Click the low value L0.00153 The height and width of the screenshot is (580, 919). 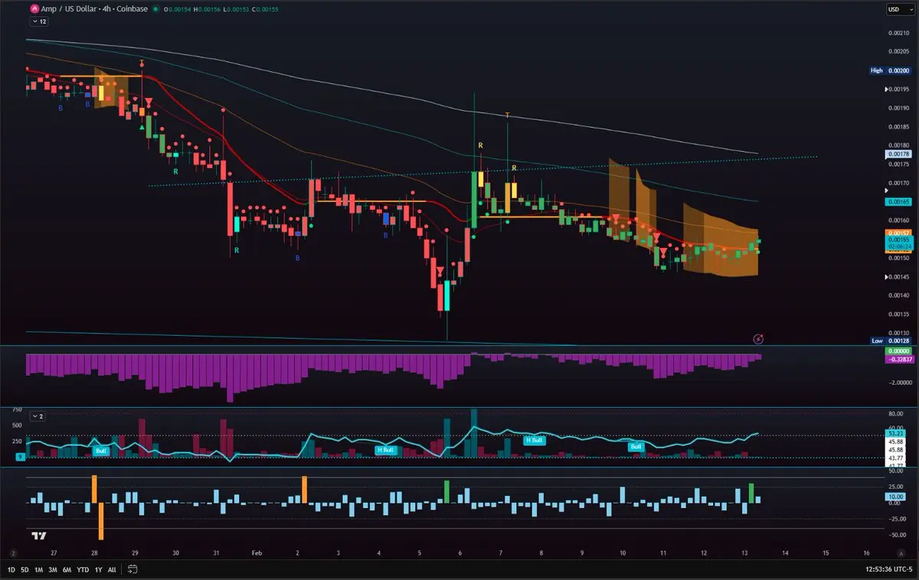point(237,9)
